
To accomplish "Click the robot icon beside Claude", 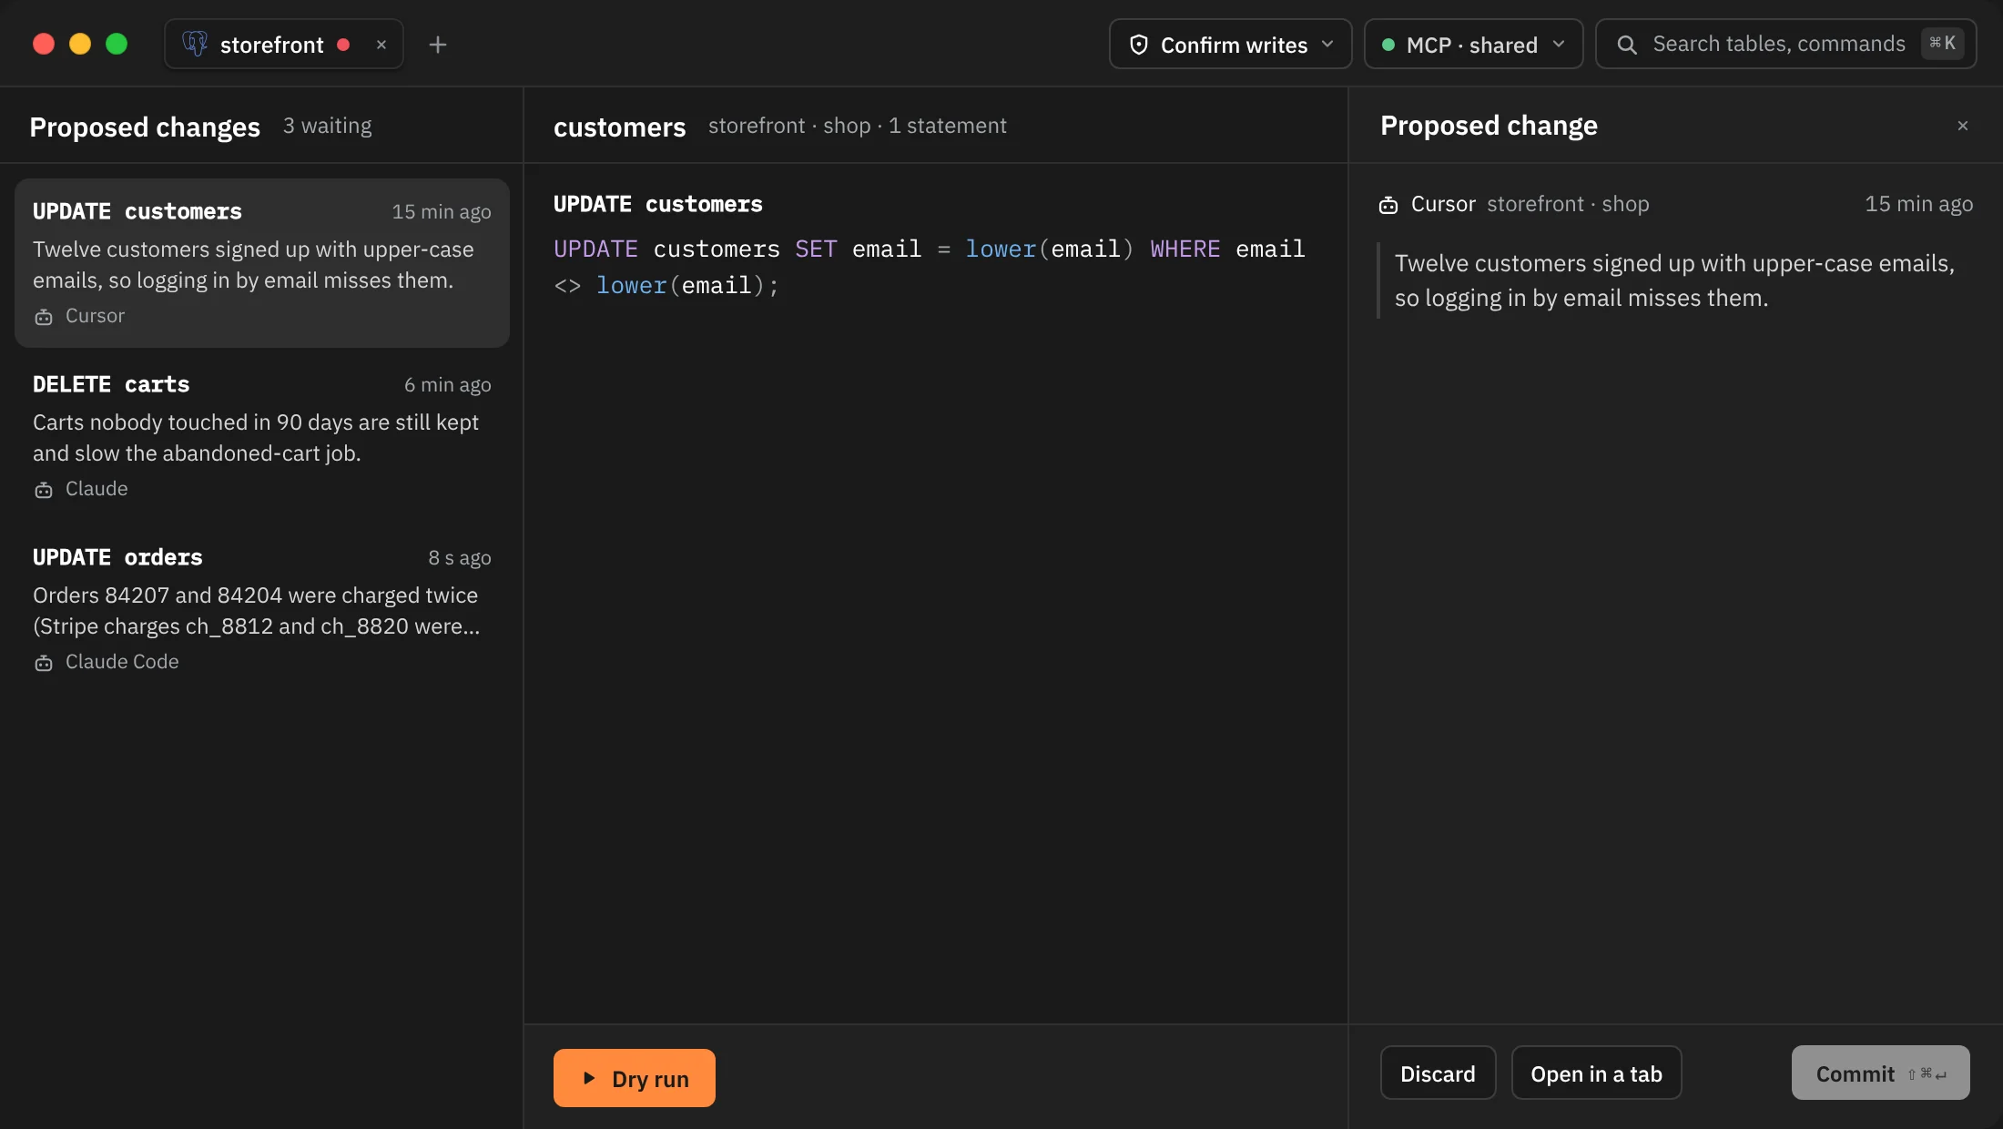I will [x=44, y=490].
